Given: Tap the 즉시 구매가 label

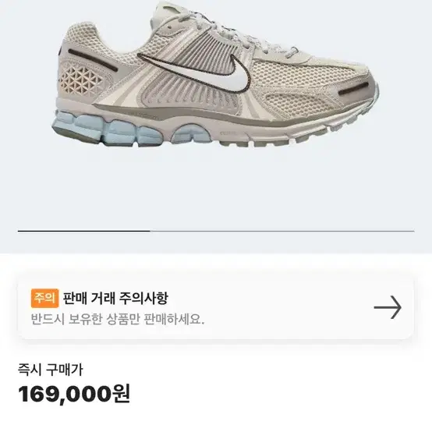Looking at the screenshot, I should tap(50, 370).
